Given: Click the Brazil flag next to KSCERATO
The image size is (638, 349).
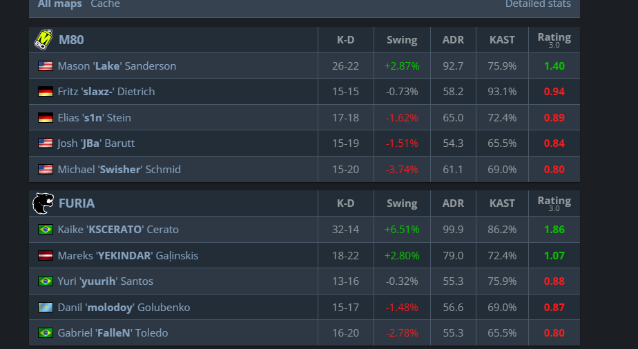Looking at the screenshot, I should pyautogui.click(x=45, y=230).
